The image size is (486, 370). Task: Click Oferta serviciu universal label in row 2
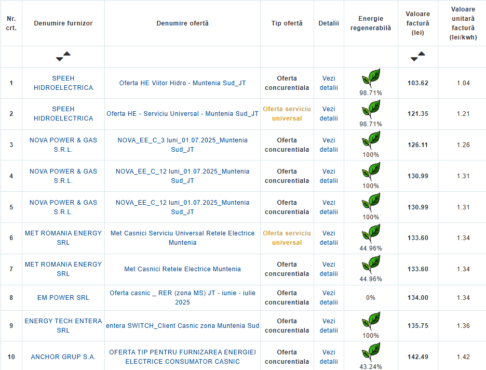pyautogui.click(x=287, y=113)
